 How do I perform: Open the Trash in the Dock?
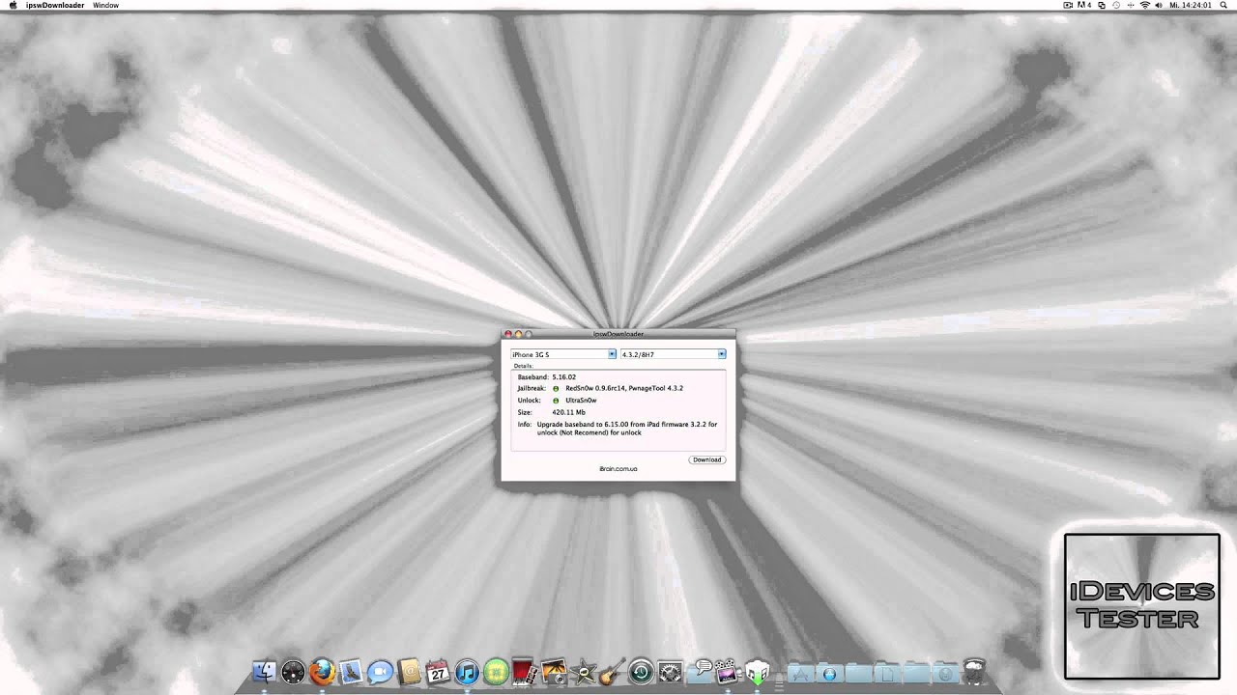(974, 672)
